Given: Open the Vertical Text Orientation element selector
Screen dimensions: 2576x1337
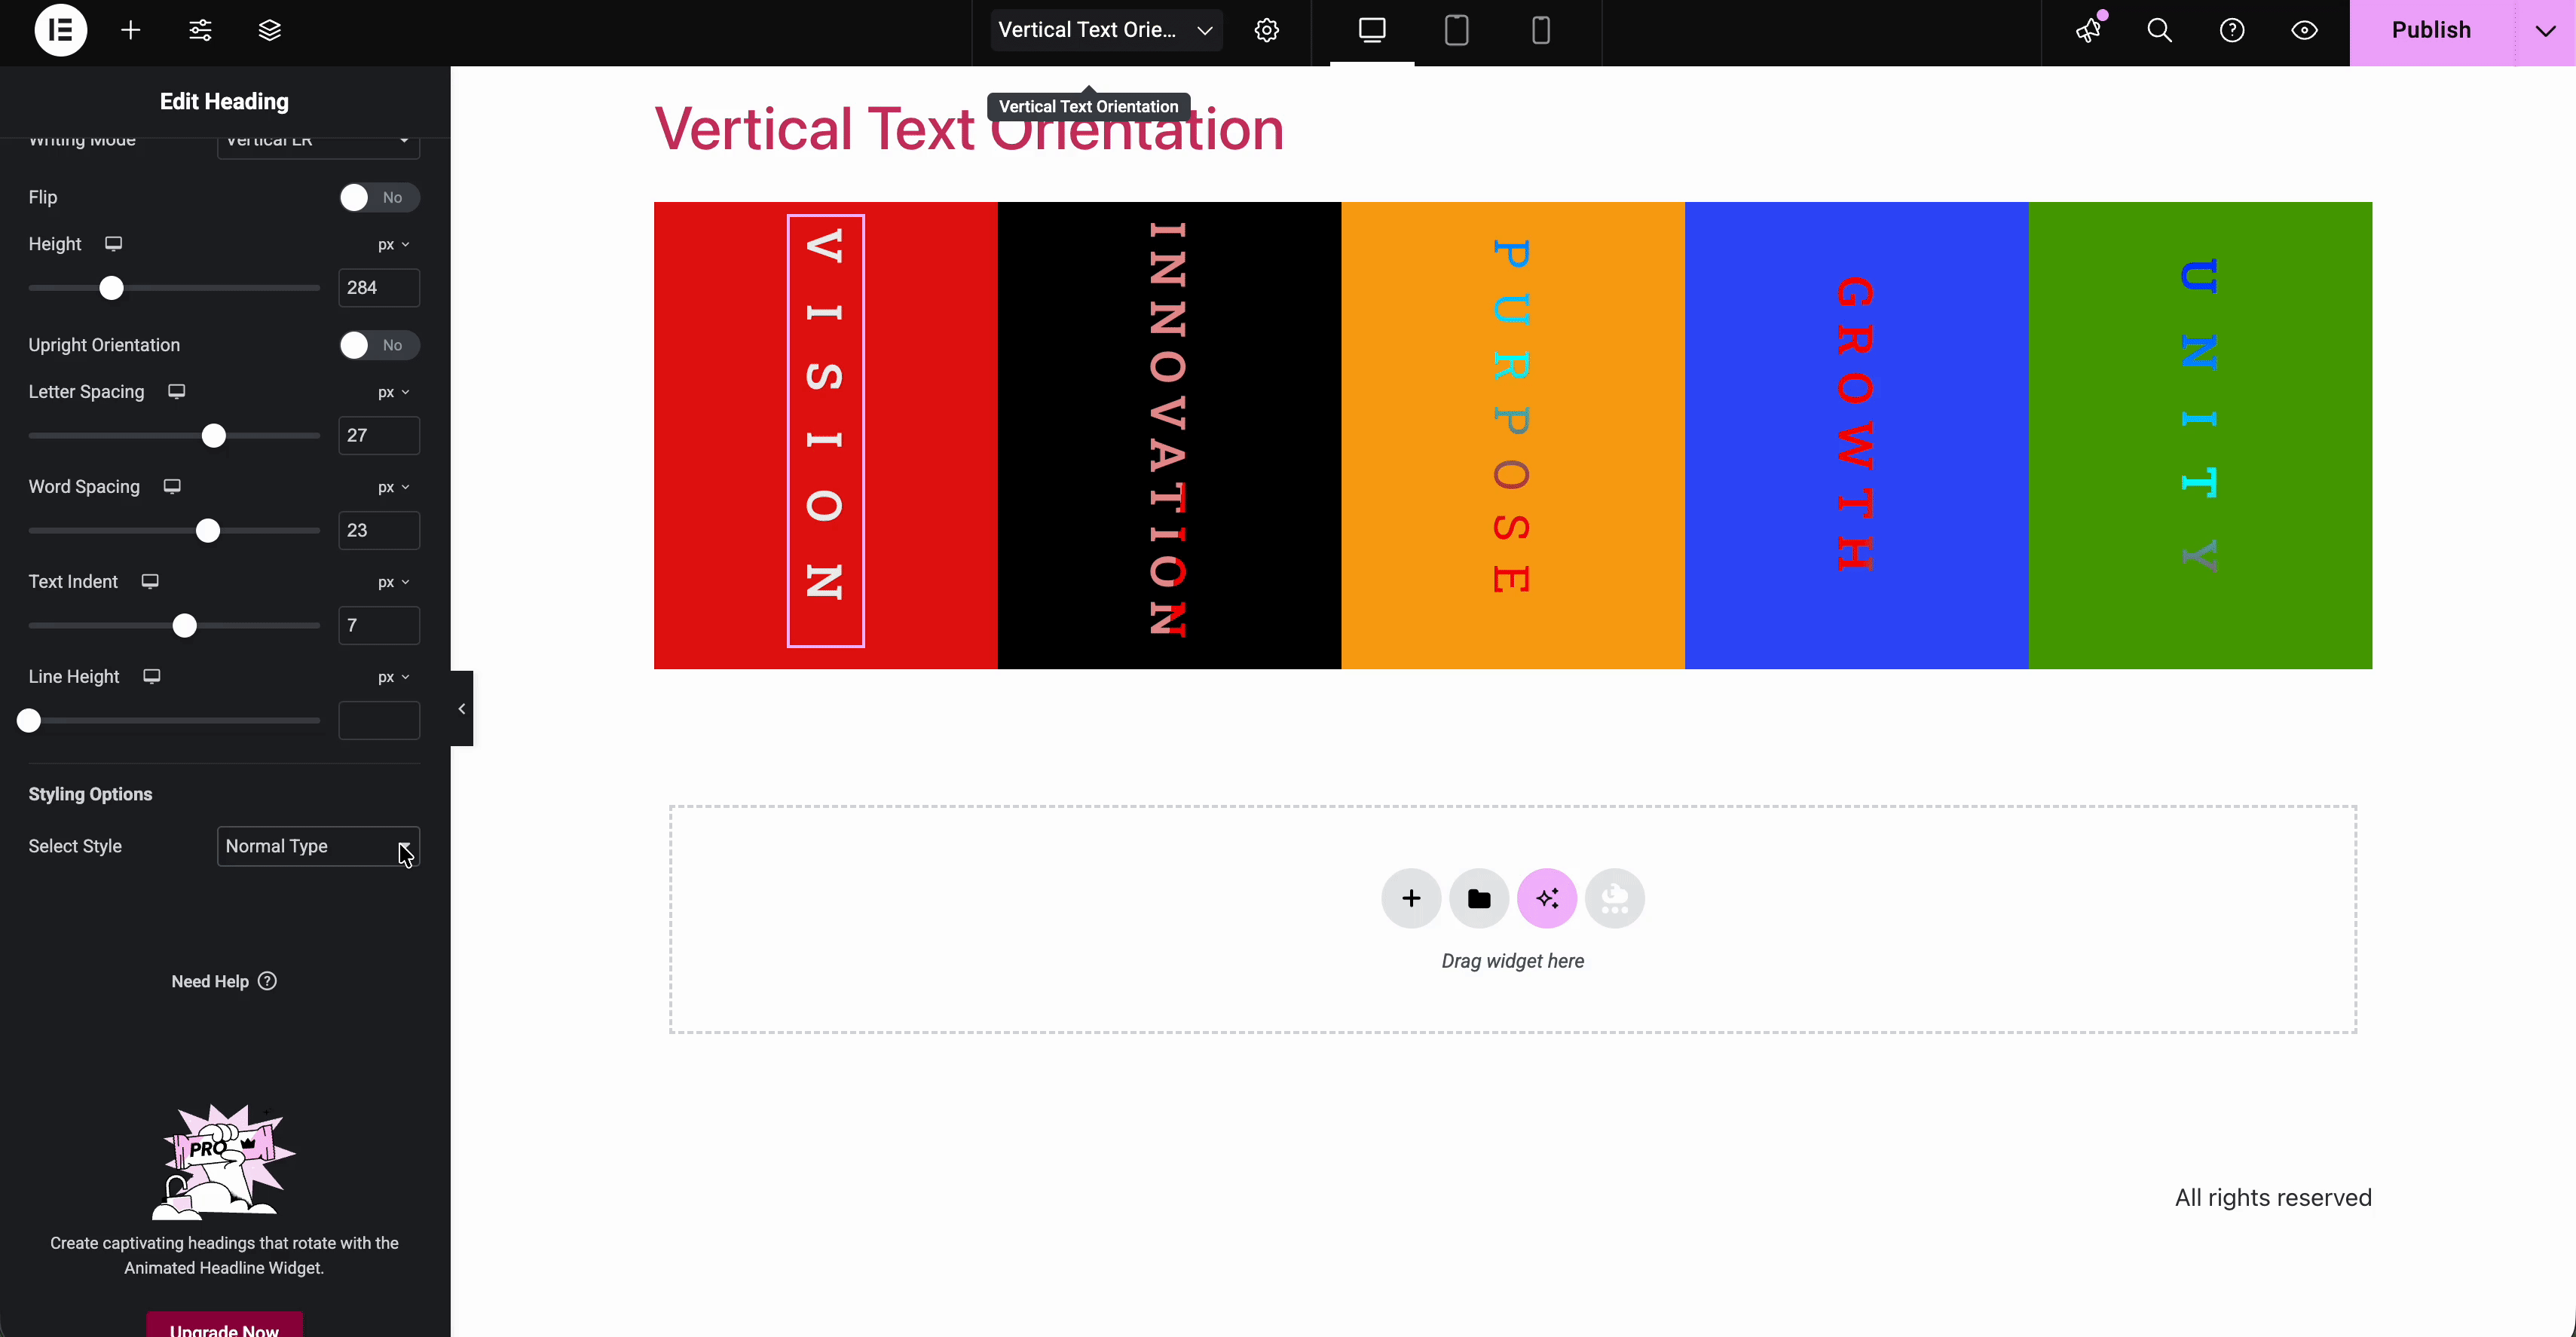Looking at the screenshot, I should (1105, 30).
